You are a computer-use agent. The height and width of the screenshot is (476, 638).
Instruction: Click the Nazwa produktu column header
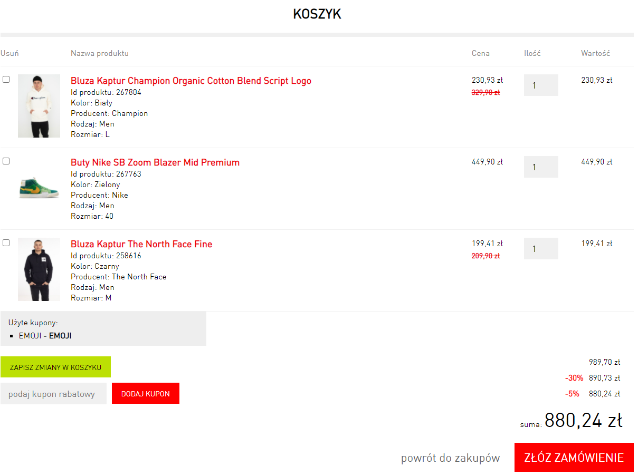[100, 53]
